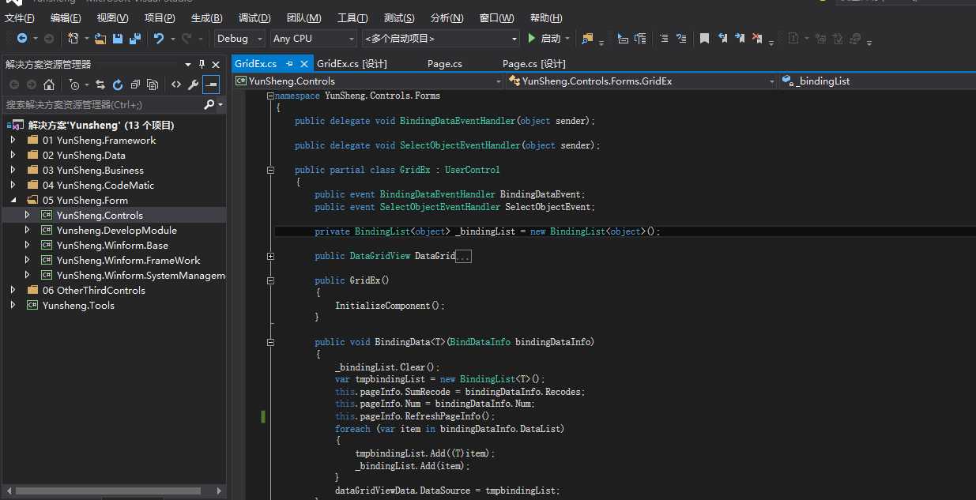
Task: Click the 启动 start debugging button
Action: tap(545, 38)
